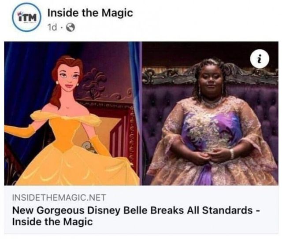Open the photo of woman in purple gown
282x239 pixels.
(210, 114)
